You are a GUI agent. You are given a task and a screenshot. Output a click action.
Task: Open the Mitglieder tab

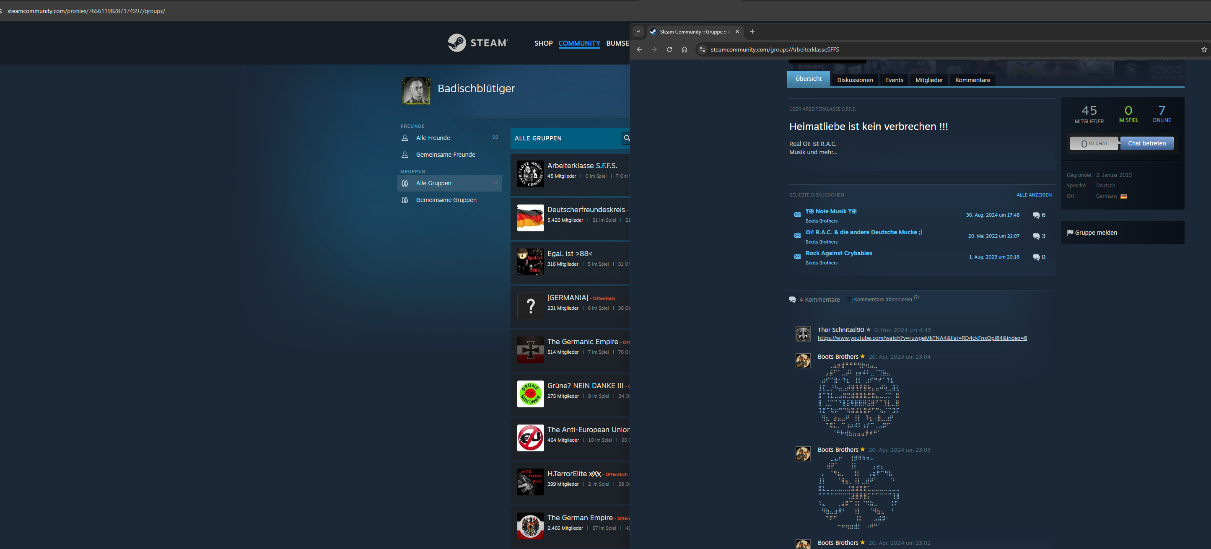[929, 80]
